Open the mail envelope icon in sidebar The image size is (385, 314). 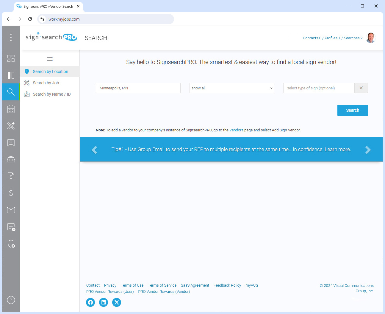11,210
